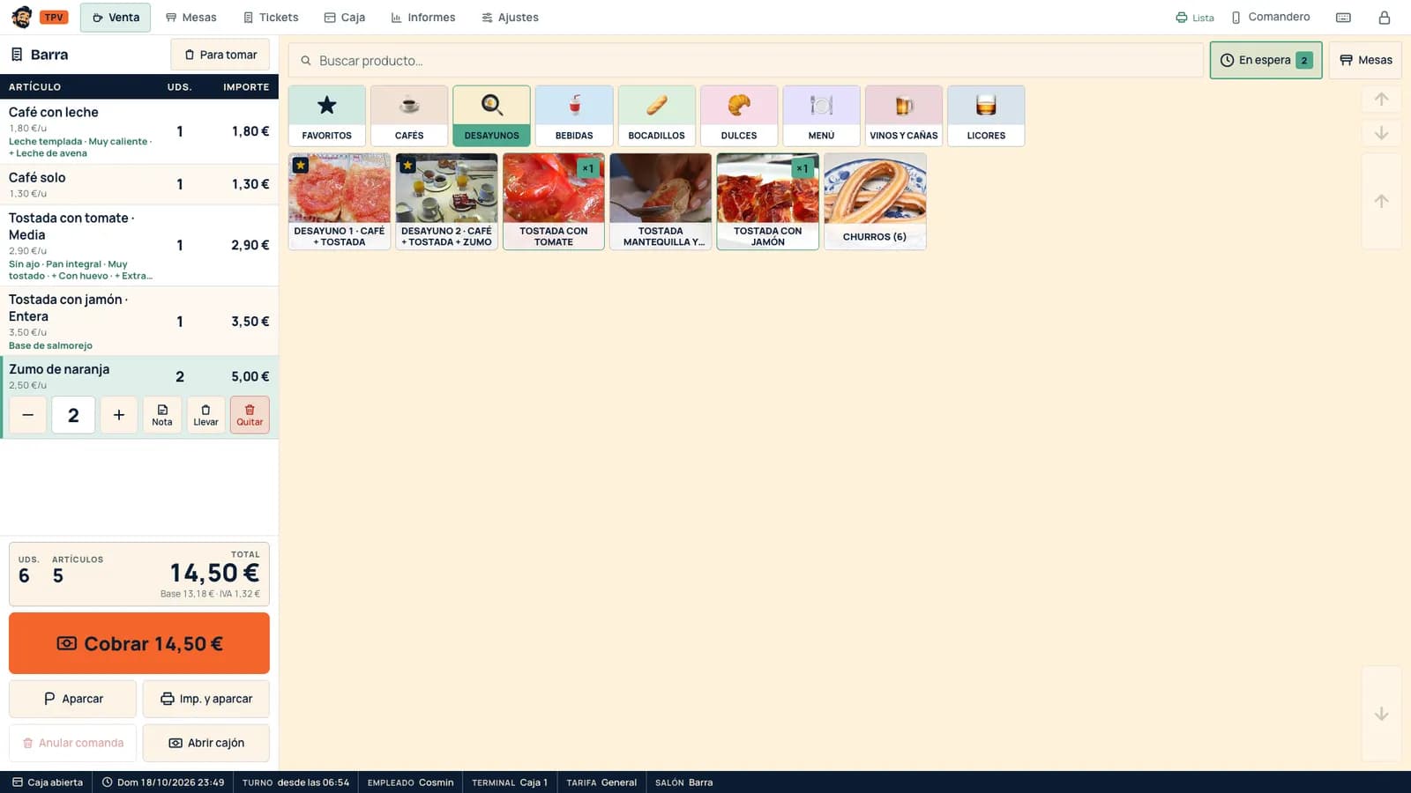Viewport: 1411px width, 793px height.
Task: Focus the Buscar producto search field
Action: click(746, 61)
